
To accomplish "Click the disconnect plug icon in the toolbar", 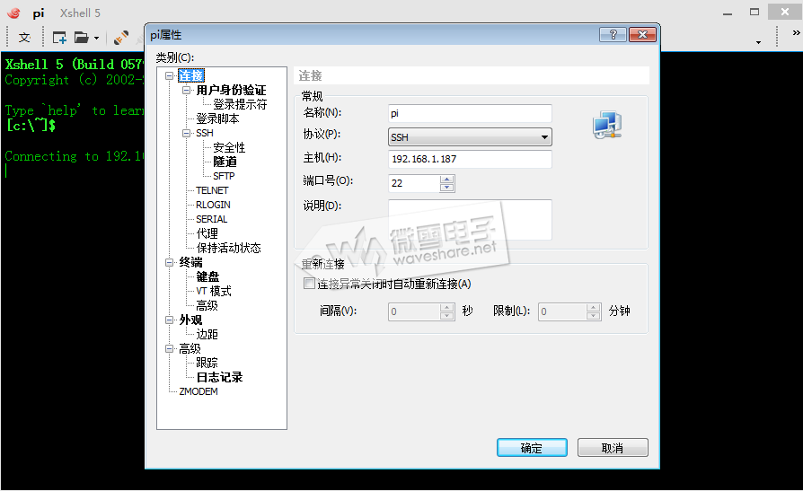I will click(x=121, y=38).
